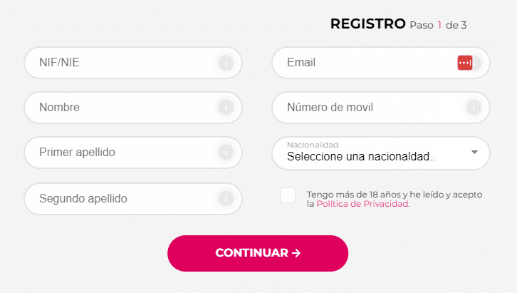Click the Número de movil info icon
Viewport: 517px width, 293px height.
click(474, 108)
